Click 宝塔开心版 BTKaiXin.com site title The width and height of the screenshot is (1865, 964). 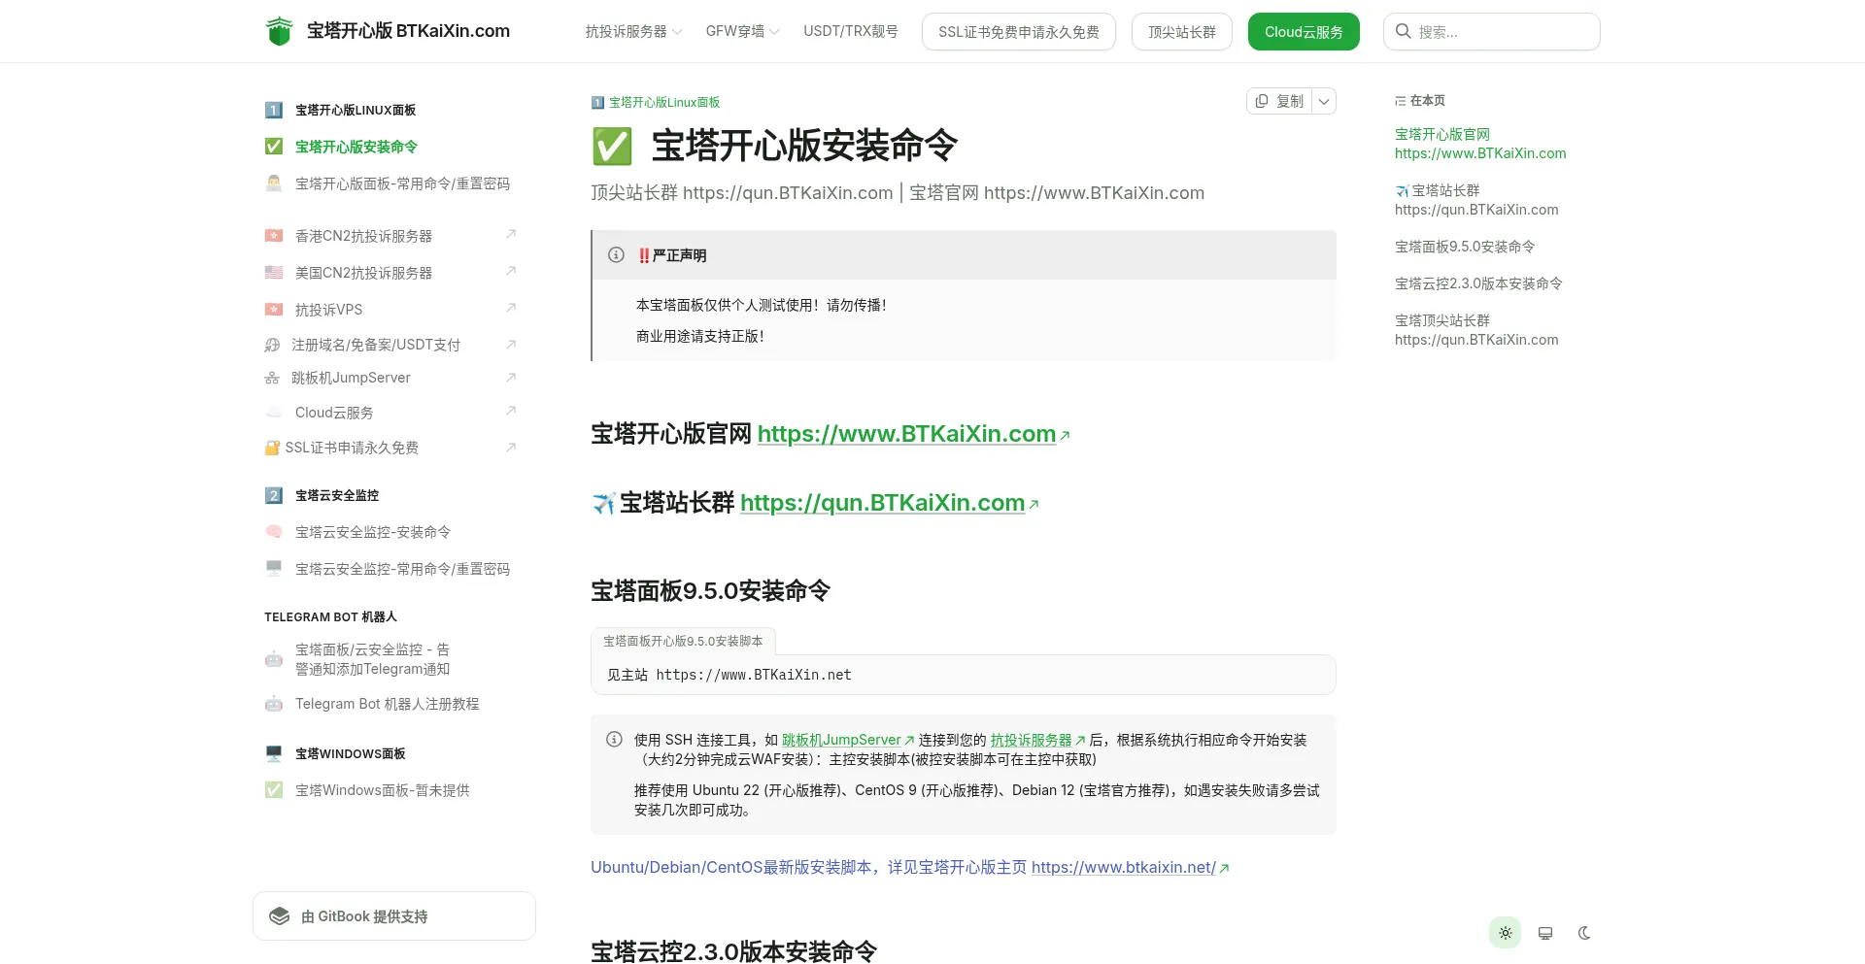click(408, 31)
